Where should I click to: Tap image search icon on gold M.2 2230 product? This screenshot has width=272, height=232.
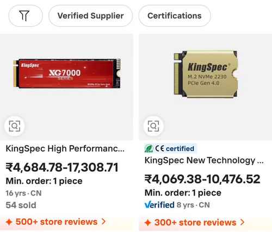tap(153, 126)
